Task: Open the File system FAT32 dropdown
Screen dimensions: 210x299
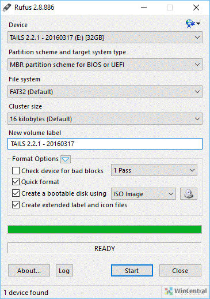Action: 105,92
